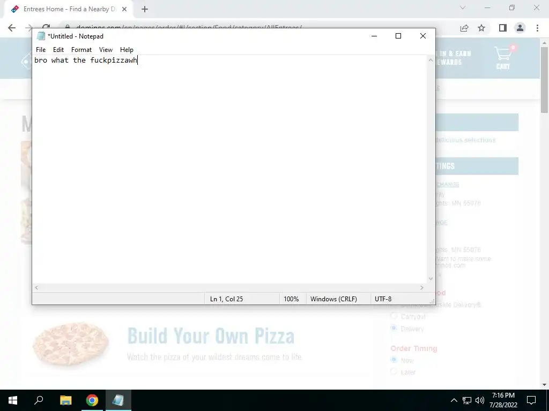Open the Notepad View menu
Viewport: 549px width, 411px height.
click(106, 50)
